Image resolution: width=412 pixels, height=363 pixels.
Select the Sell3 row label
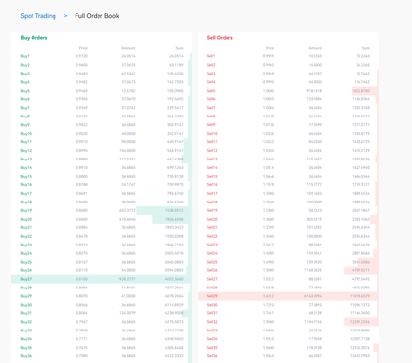coord(211,74)
